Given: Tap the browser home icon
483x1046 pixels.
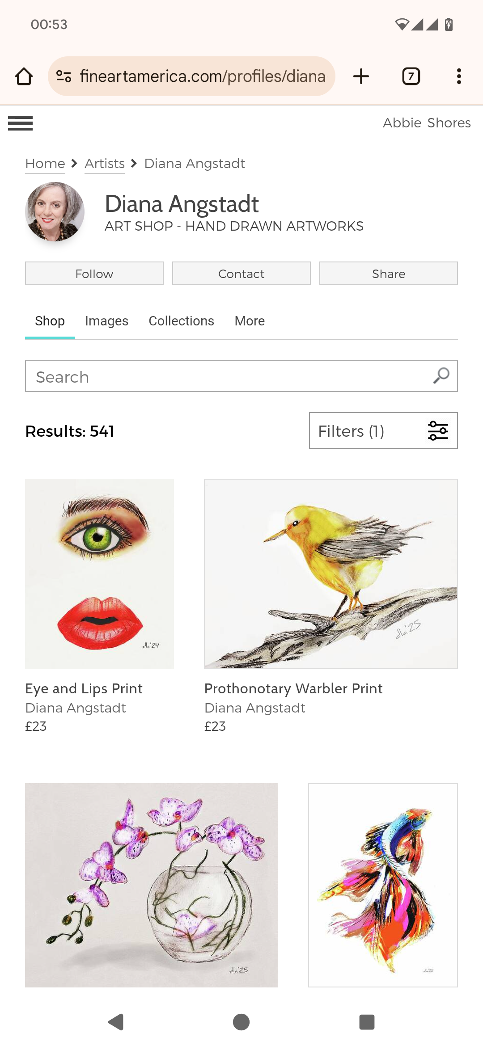Looking at the screenshot, I should [24, 76].
